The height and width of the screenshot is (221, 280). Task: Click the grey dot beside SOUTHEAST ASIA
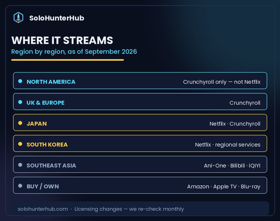point(20,165)
